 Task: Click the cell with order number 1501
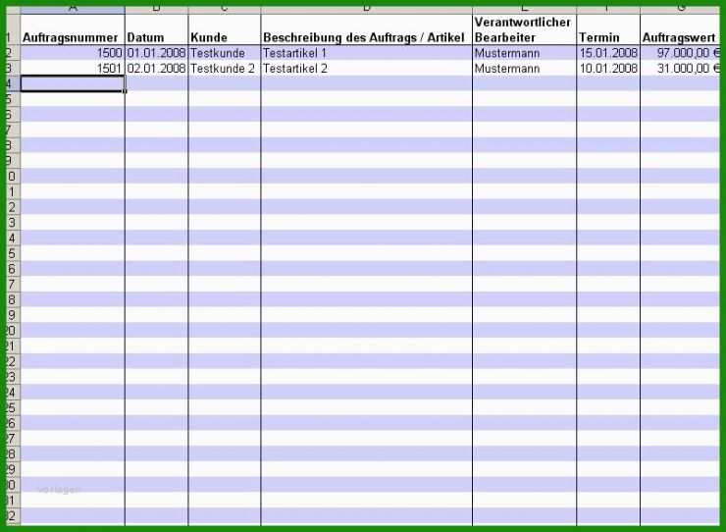tap(73, 68)
